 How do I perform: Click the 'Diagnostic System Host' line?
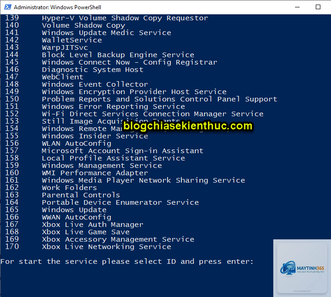[93, 70]
